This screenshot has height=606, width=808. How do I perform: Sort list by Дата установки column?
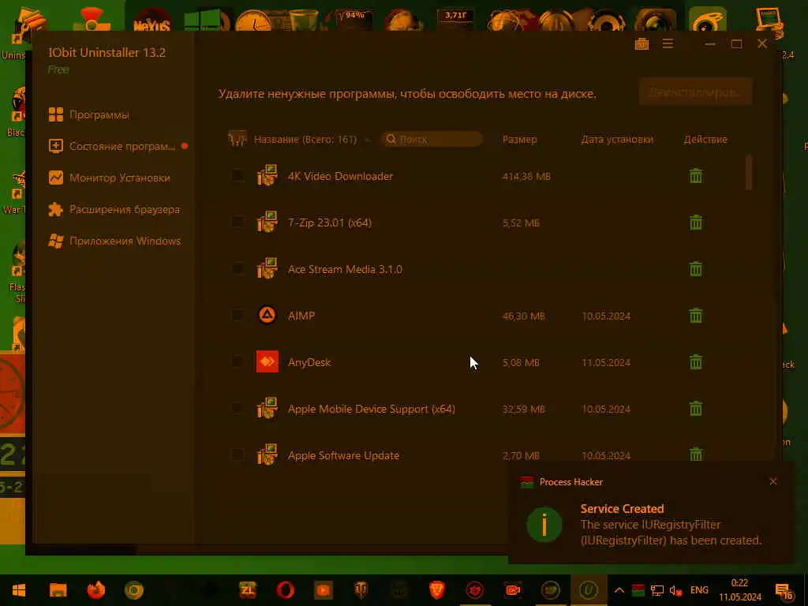coord(617,139)
